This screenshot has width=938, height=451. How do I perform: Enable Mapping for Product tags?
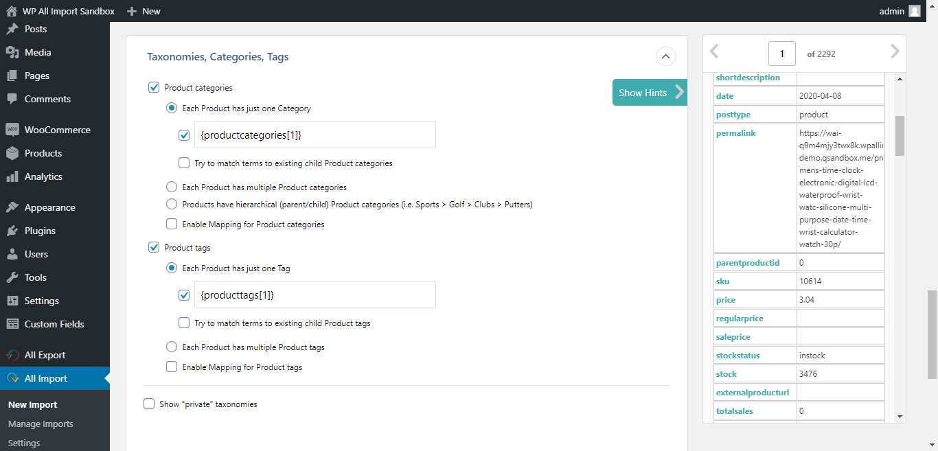pyautogui.click(x=172, y=367)
